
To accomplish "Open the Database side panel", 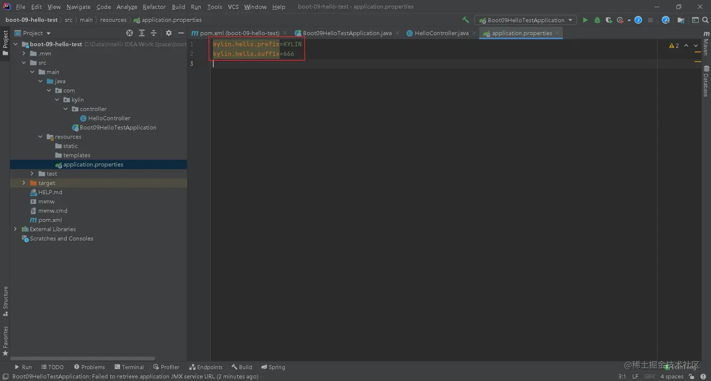I will coord(706,81).
